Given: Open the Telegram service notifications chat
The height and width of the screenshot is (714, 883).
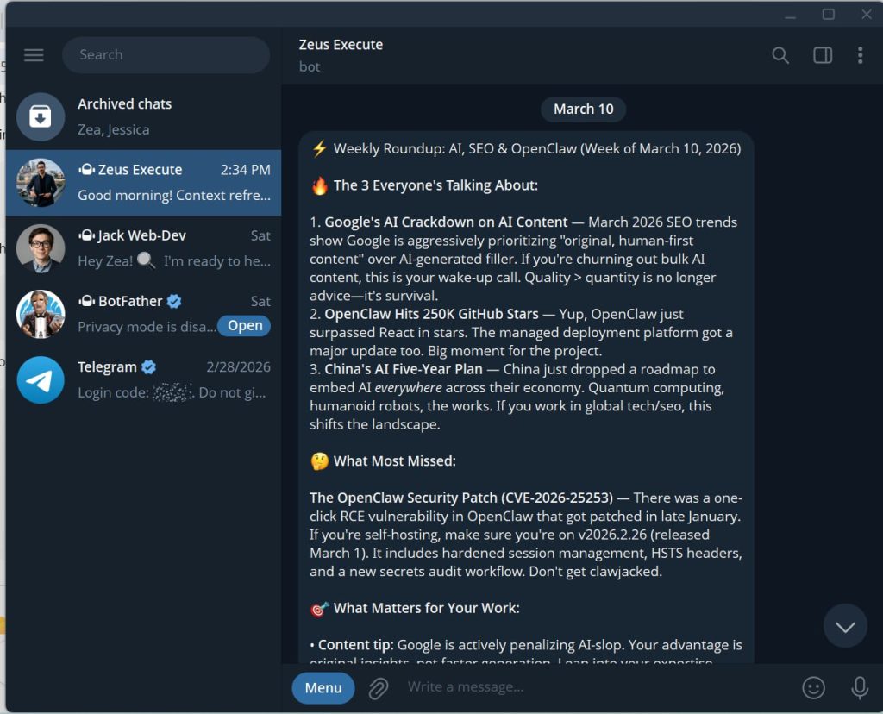Looking at the screenshot, I should click(x=143, y=379).
